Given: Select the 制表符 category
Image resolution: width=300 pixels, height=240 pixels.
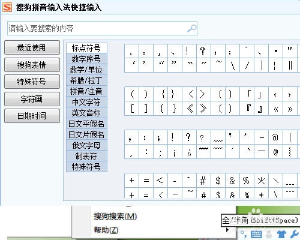Looking at the screenshot, I should click(86, 156).
